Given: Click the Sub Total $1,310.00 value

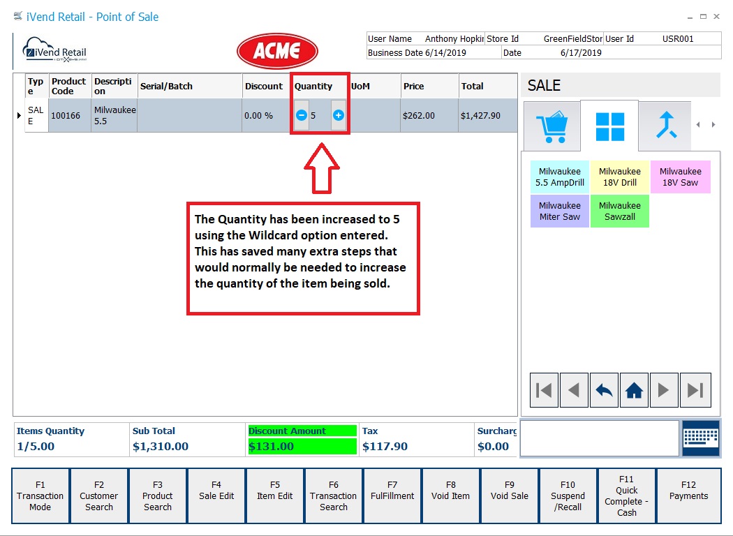Looking at the screenshot, I should click(x=161, y=446).
